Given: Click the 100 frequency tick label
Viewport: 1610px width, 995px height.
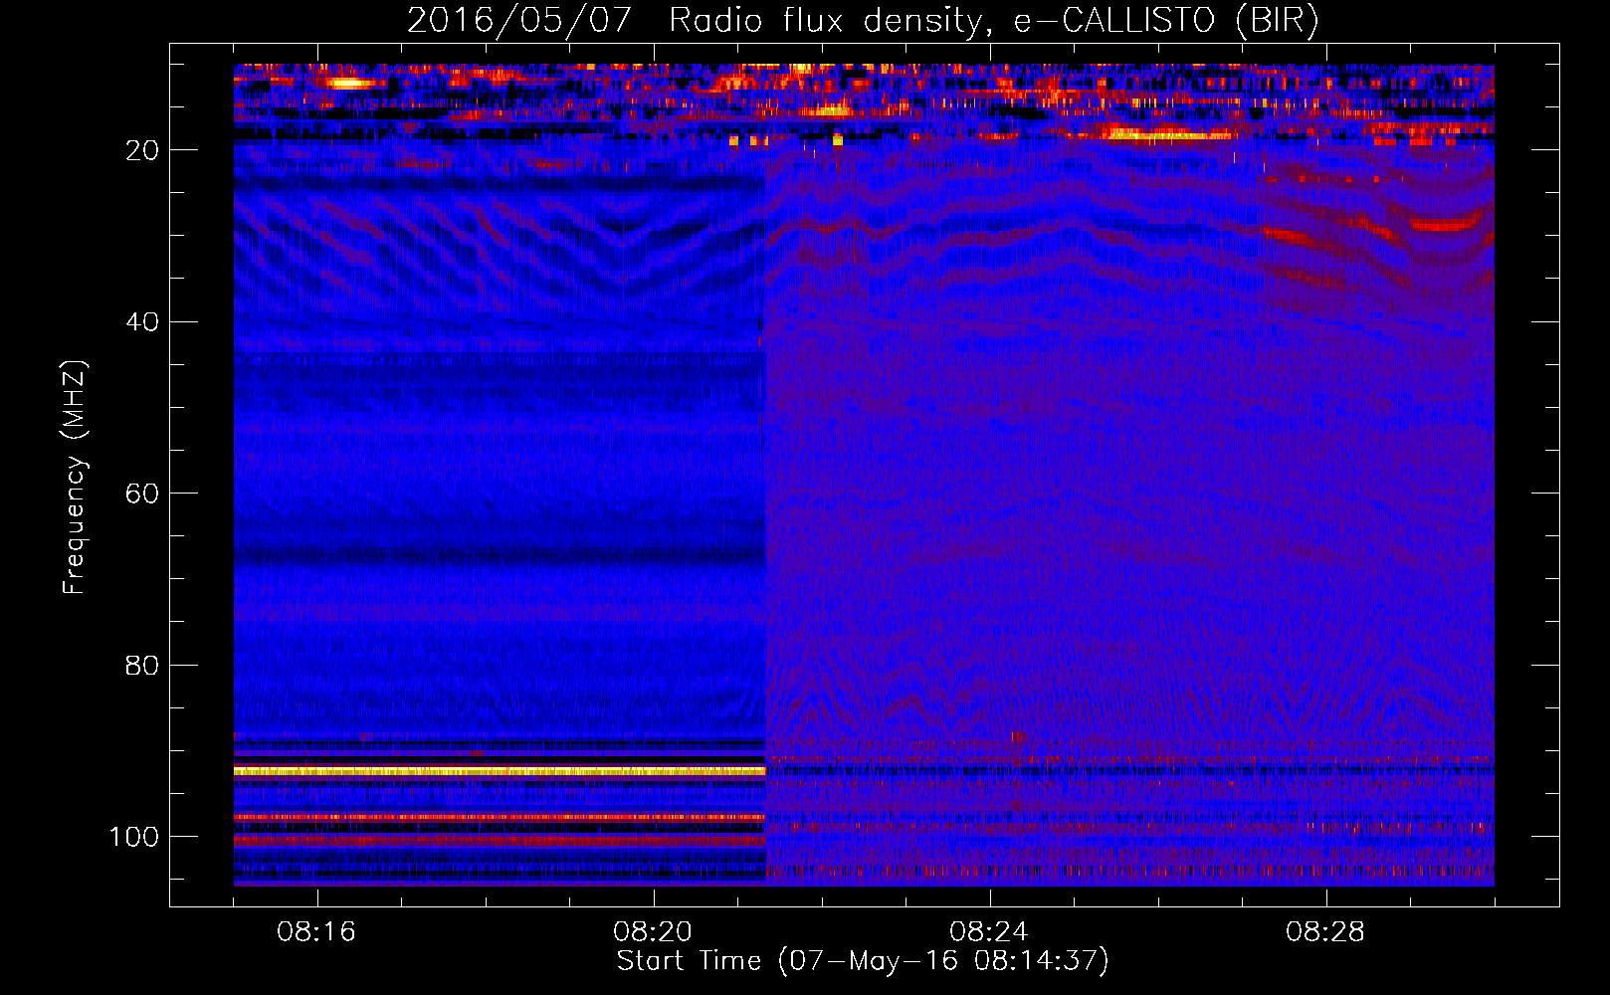Looking at the screenshot, I should tap(134, 837).
